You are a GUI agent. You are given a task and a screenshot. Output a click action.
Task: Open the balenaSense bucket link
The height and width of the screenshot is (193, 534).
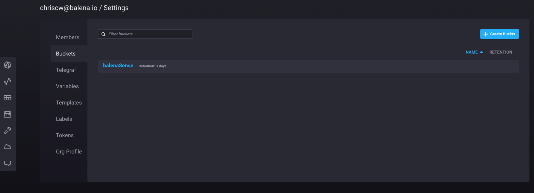pos(118,66)
